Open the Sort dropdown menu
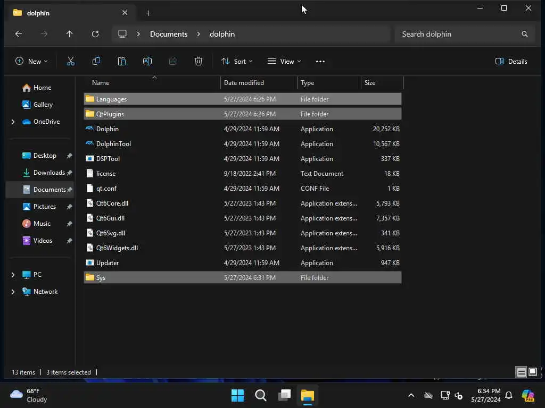 click(237, 62)
